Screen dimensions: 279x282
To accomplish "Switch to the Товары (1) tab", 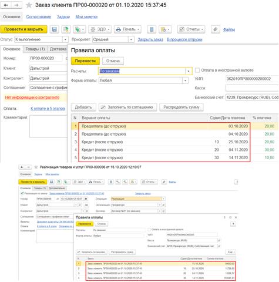I will click(x=35, y=49).
